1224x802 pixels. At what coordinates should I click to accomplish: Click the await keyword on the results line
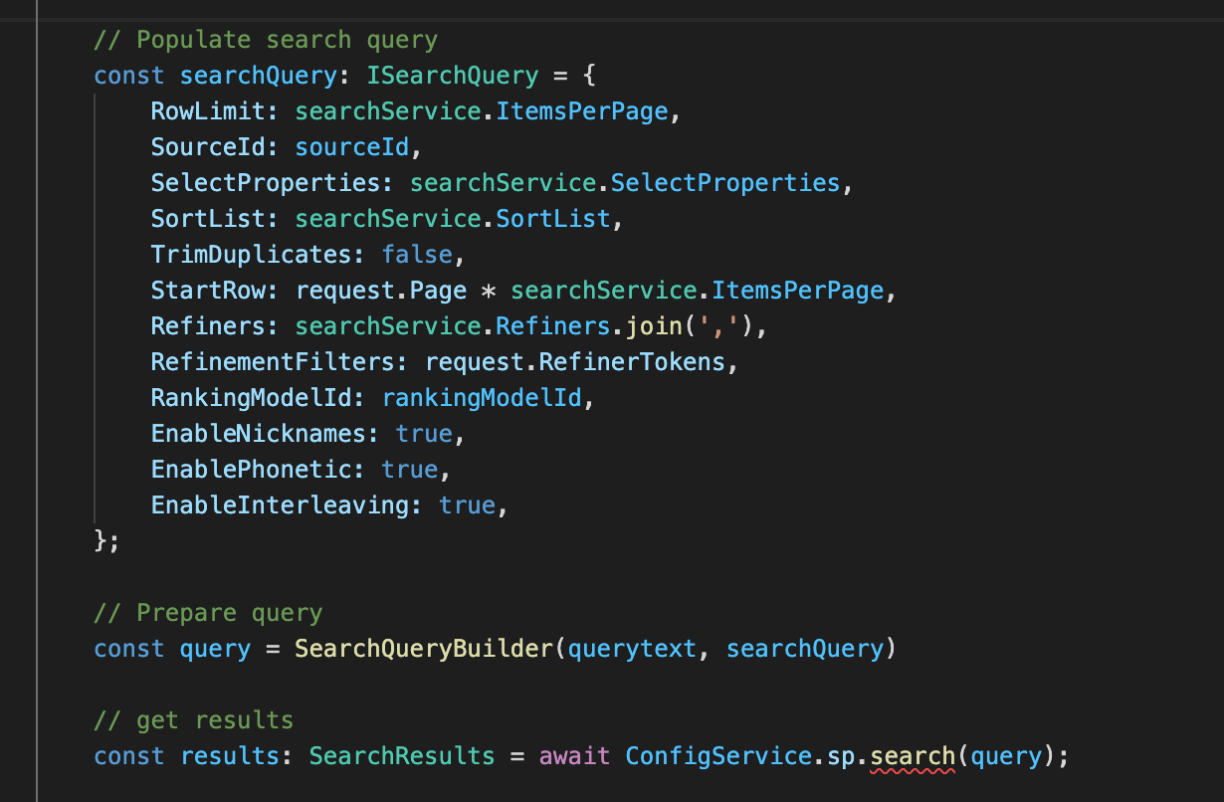click(x=573, y=756)
